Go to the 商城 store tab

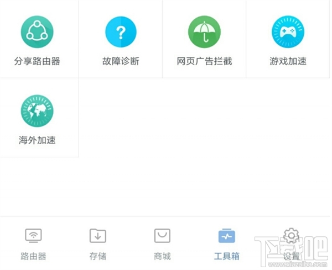[162, 245]
